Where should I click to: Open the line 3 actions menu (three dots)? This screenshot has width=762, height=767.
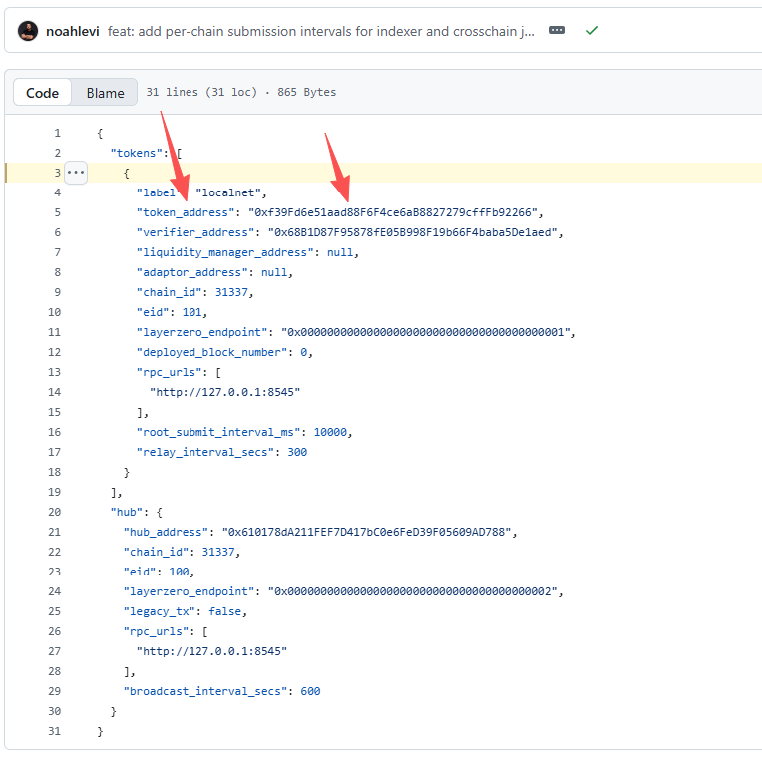click(76, 173)
